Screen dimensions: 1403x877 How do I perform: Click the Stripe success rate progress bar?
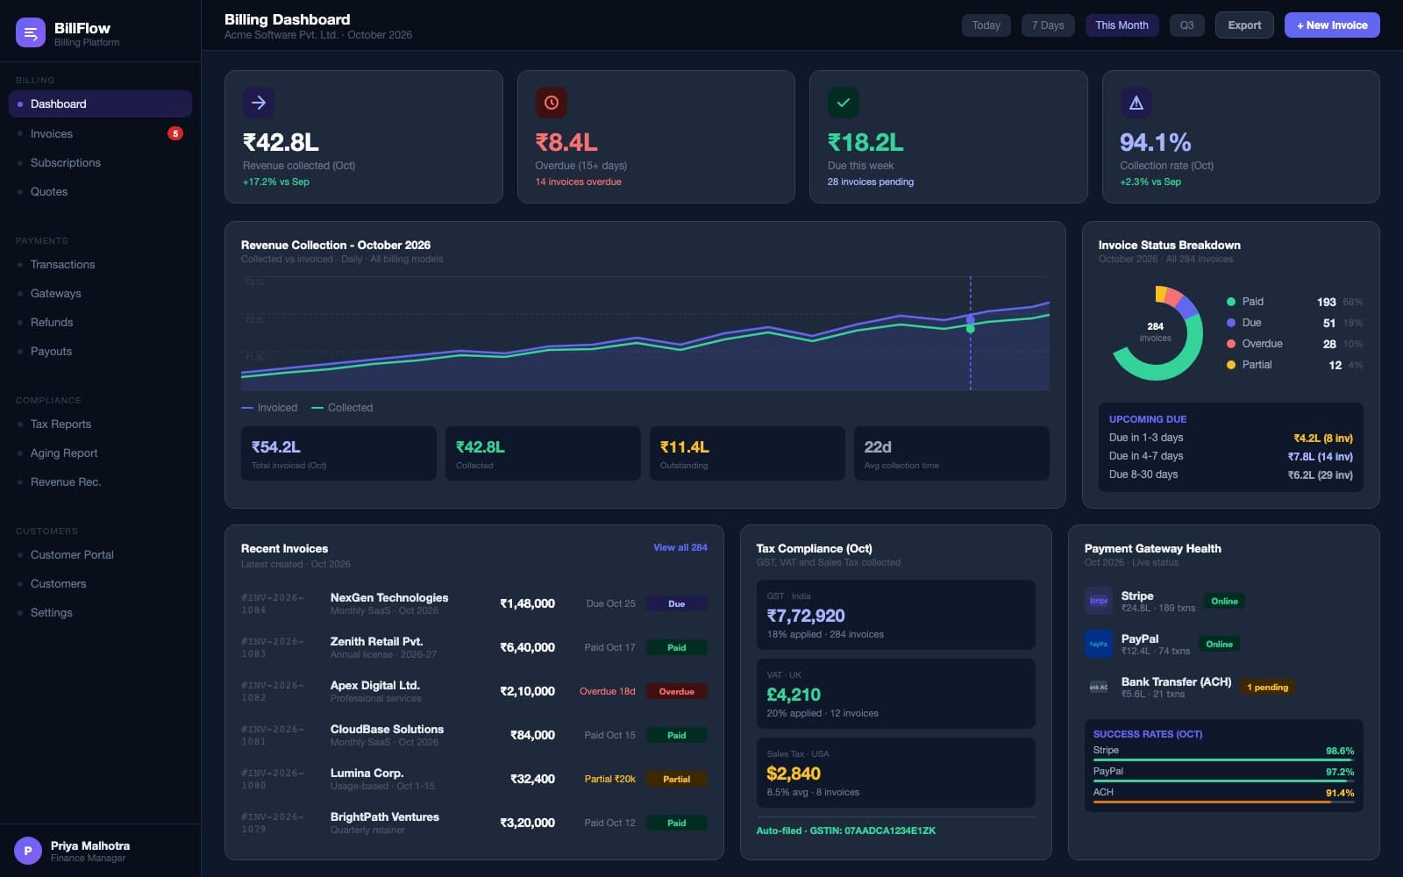1223,759
